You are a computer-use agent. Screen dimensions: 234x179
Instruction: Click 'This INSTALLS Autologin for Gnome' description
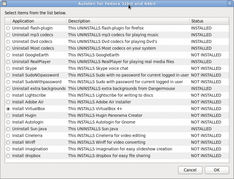tap(102, 122)
